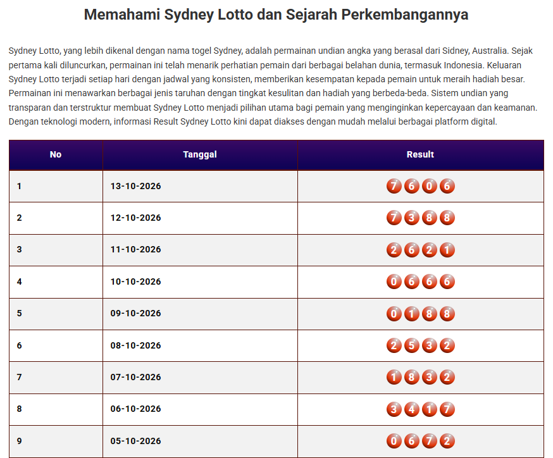This screenshot has height=458, width=553.
Task: Click row number 4 cell
Action: point(56,282)
